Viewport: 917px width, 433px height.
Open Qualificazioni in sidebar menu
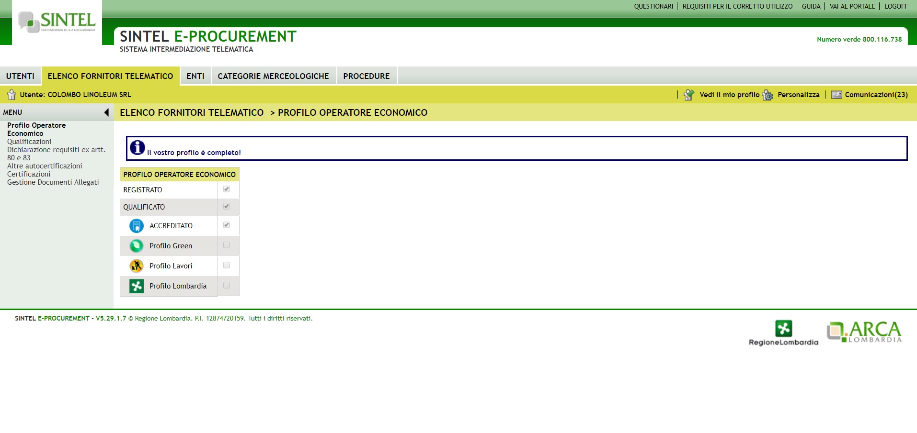pyautogui.click(x=29, y=142)
